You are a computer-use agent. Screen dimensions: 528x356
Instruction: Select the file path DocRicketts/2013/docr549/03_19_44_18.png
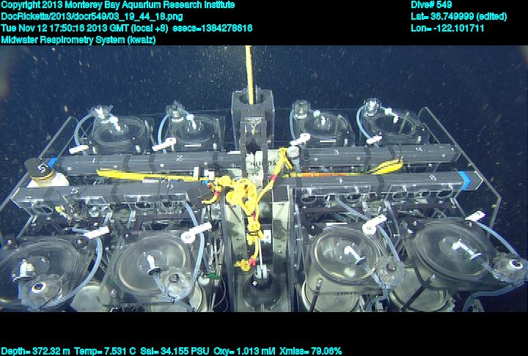point(92,17)
